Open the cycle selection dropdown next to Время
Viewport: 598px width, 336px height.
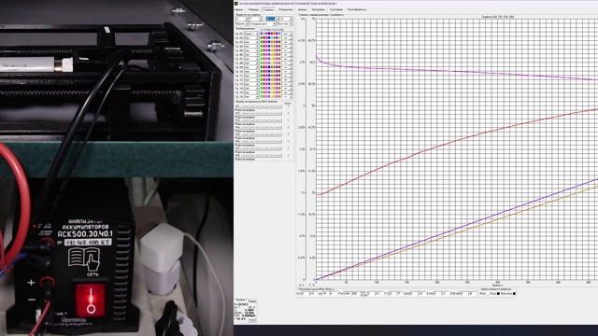pos(263,24)
